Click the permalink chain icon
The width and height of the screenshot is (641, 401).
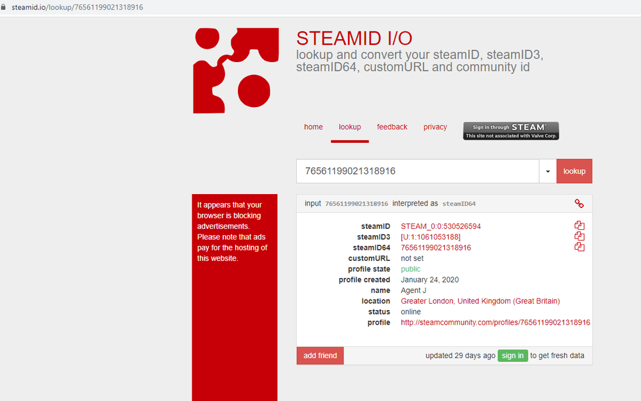coord(579,203)
